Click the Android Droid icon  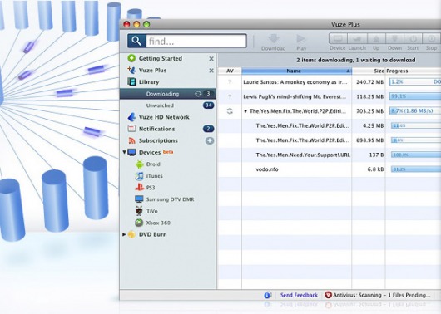tap(140, 164)
